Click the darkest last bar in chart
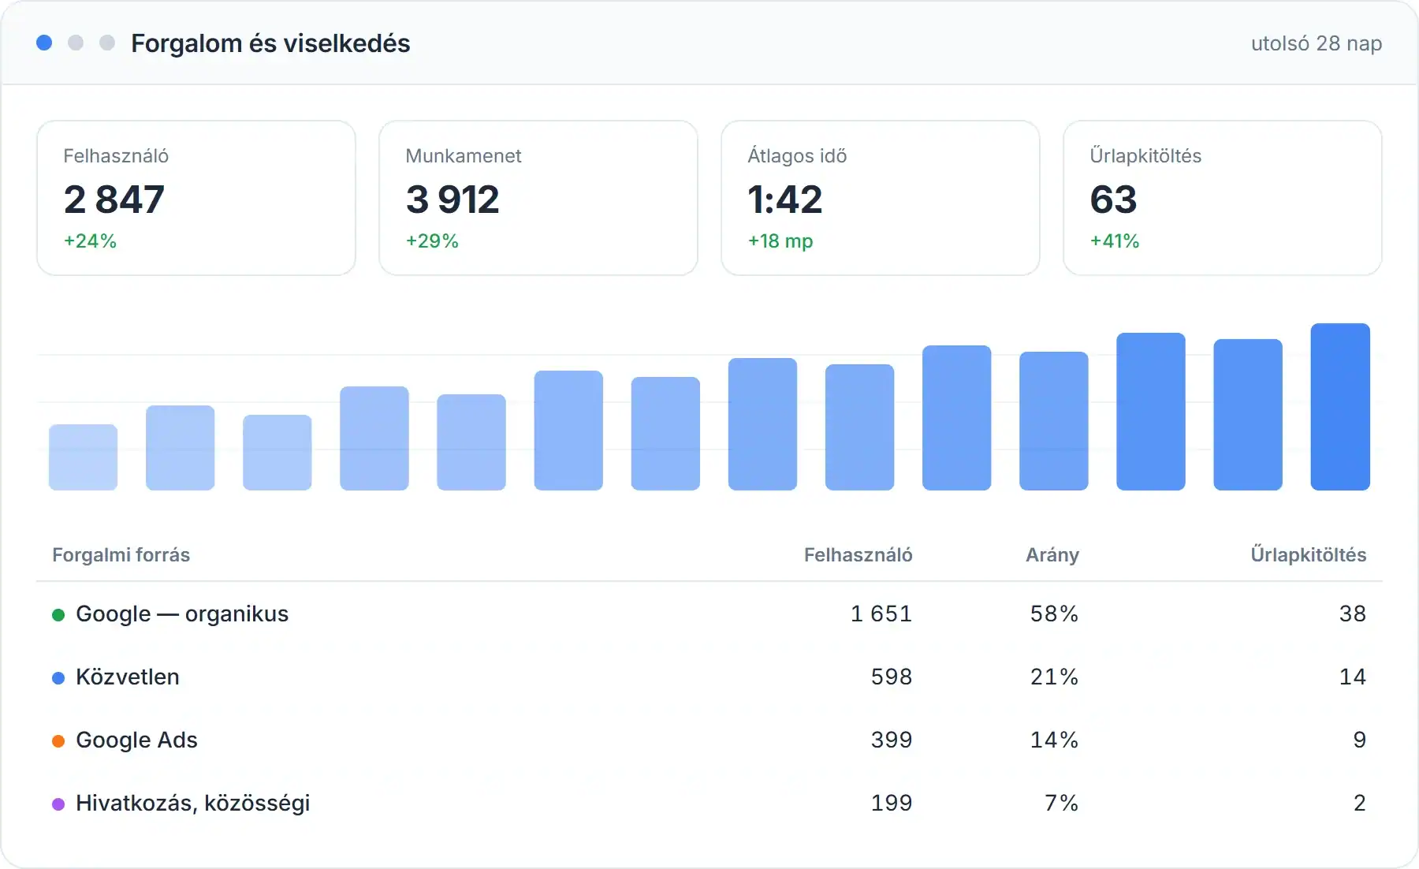The image size is (1419, 869). [1340, 407]
